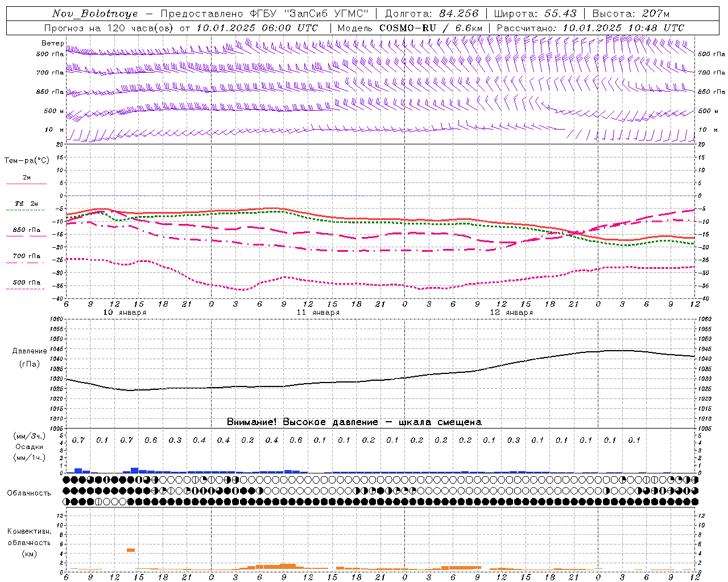
Task: Click the station name Nov_Bolotnoye in the header
Action: [x=95, y=14]
